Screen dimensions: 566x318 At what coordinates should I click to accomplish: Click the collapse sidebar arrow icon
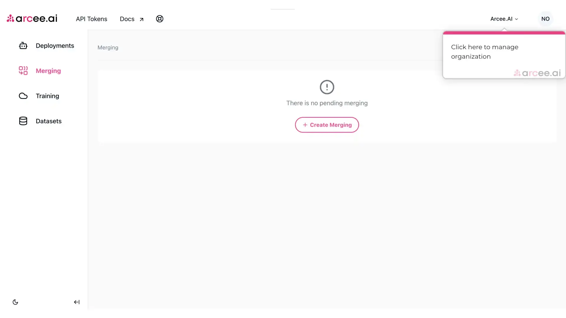[77, 302]
